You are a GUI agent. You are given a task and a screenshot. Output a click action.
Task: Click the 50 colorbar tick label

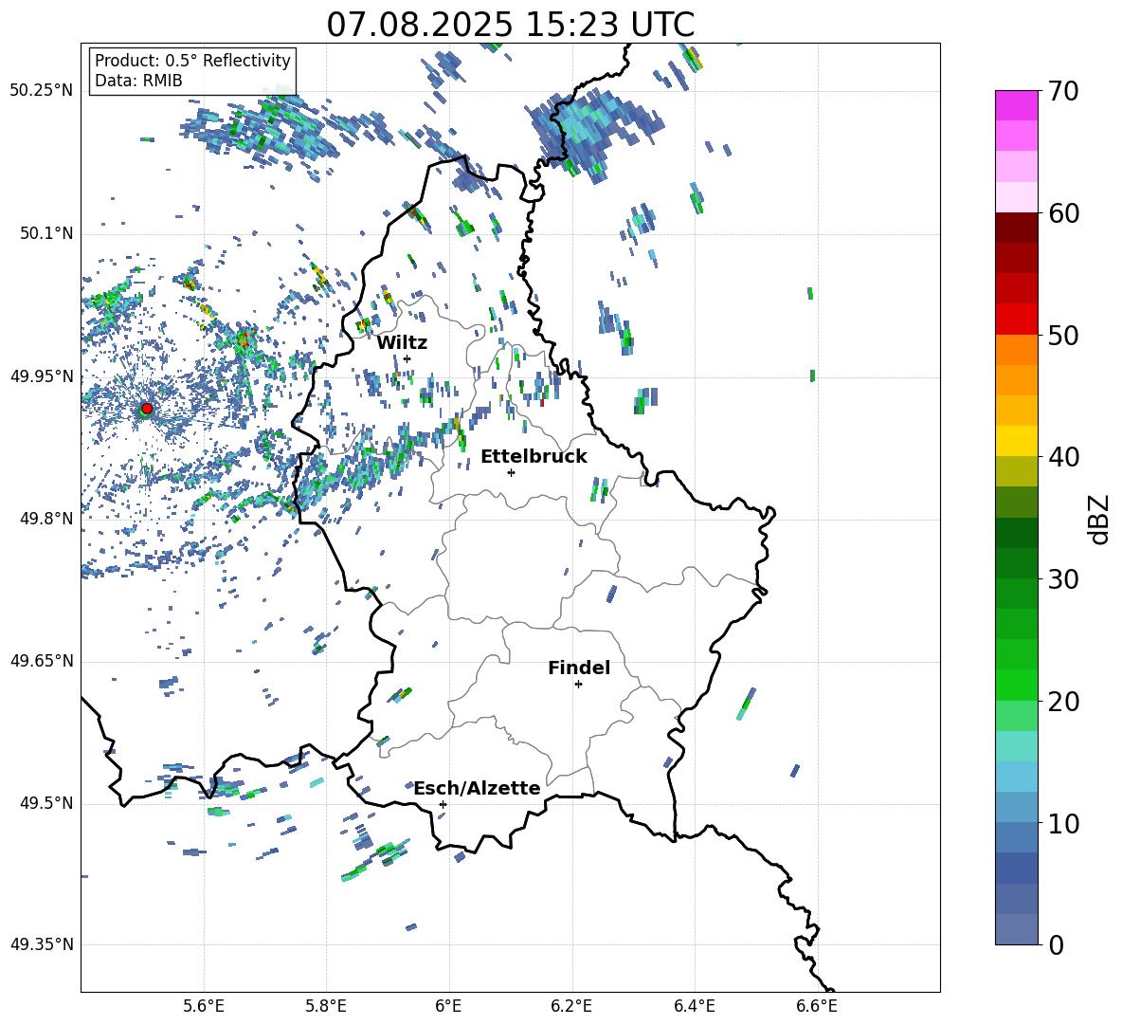1064,335
